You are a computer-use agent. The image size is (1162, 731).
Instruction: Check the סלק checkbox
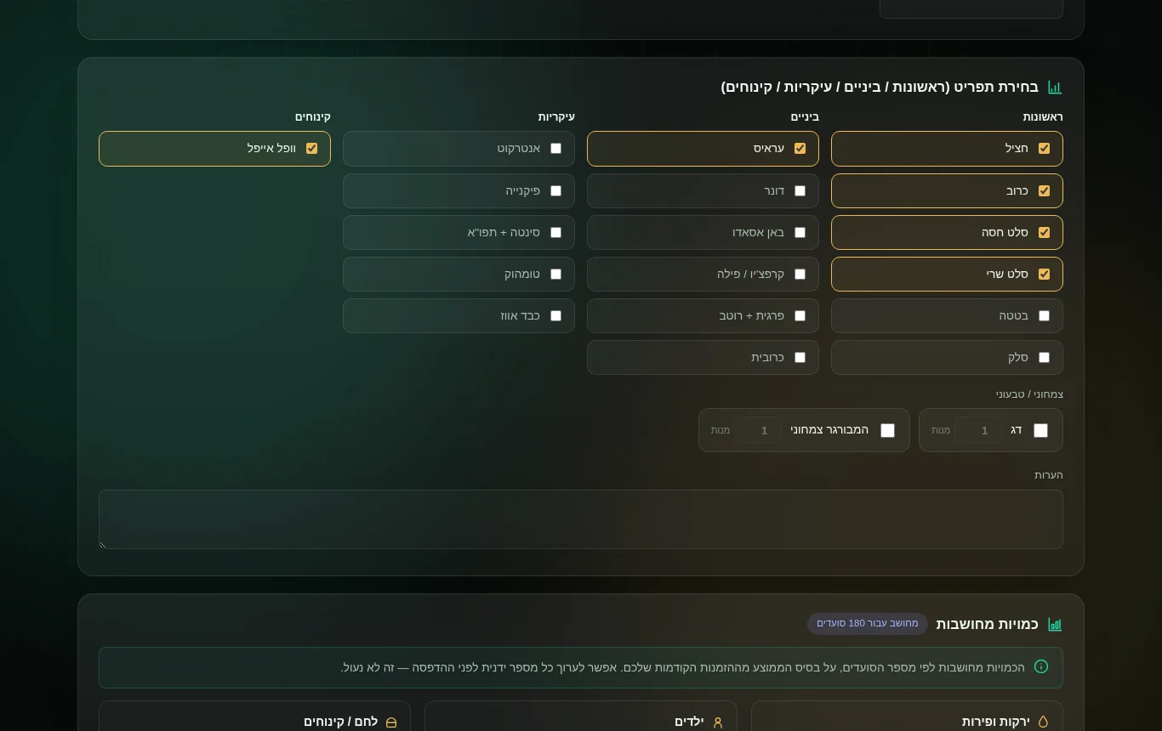click(x=1044, y=358)
